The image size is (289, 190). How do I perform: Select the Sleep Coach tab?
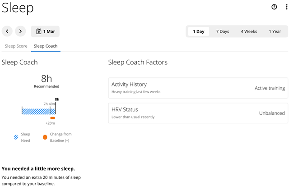46,46
